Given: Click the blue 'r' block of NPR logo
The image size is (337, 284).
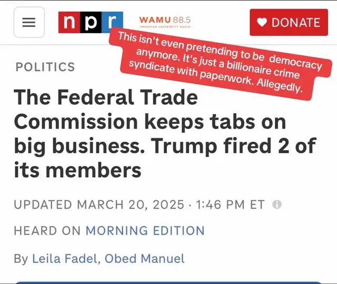Looking at the screenshot, I should pos(112,22).
